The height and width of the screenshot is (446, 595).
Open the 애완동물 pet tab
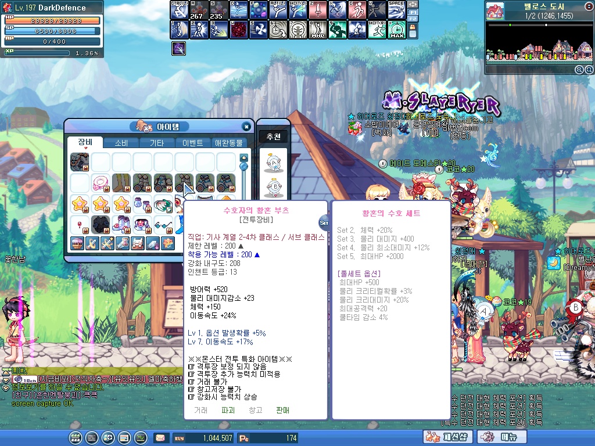point(228,143)
